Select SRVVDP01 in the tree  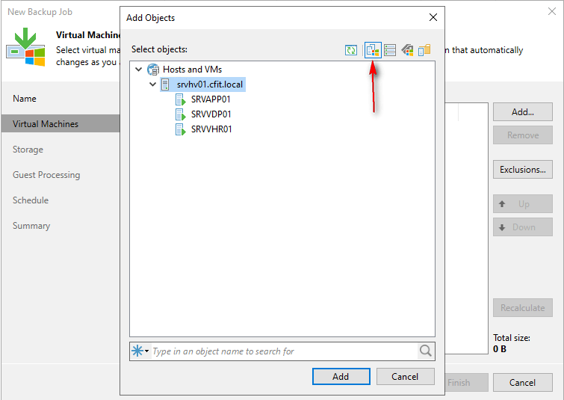[211, 114]
